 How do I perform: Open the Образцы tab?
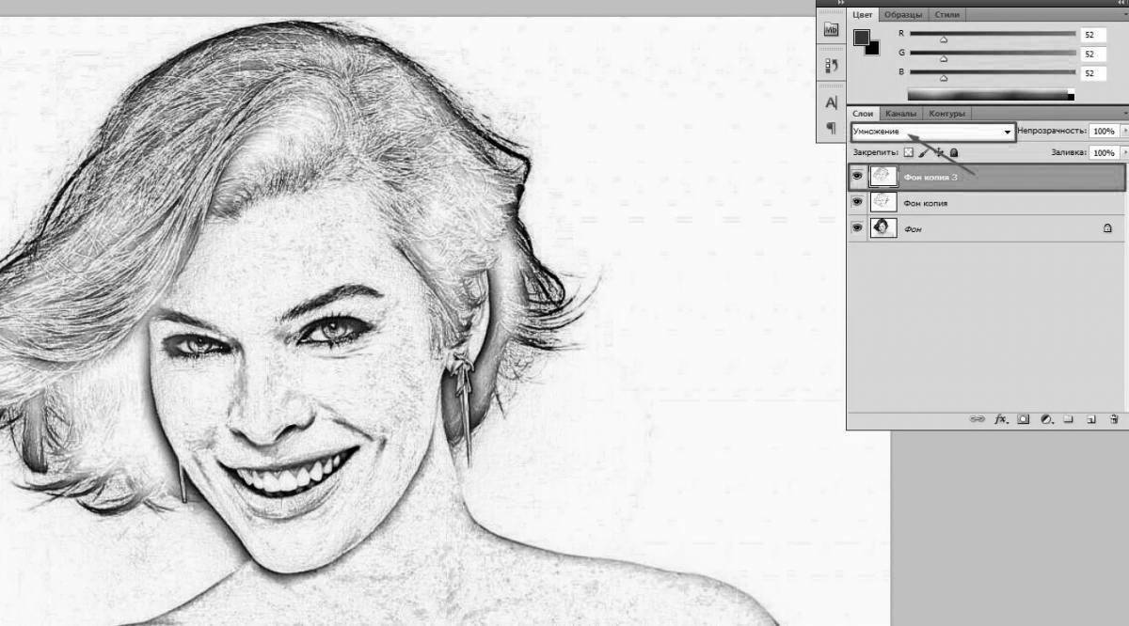(x=905, y=14)
